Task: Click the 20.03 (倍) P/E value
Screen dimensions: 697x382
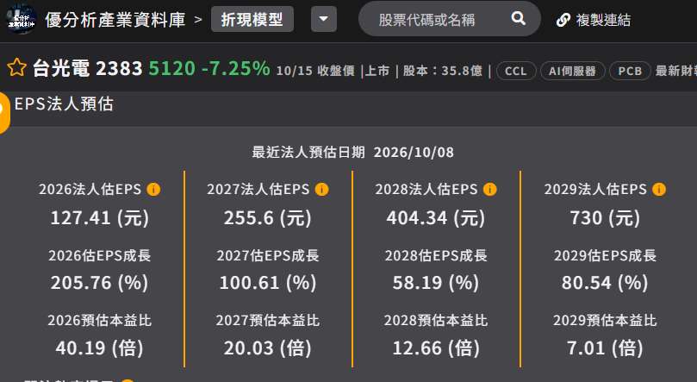Action: click(268, 348)
